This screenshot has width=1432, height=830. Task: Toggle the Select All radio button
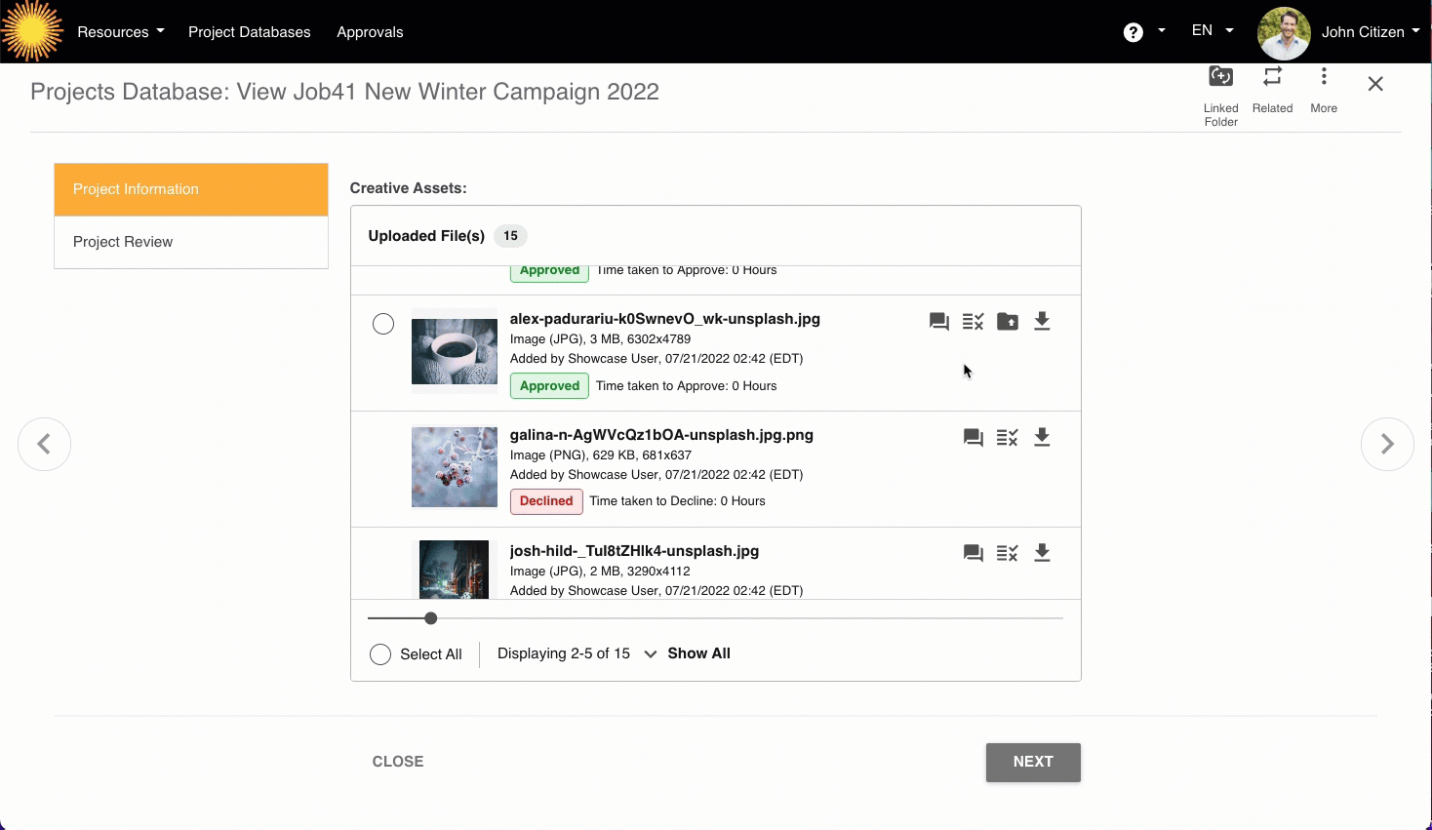(380, 654)
